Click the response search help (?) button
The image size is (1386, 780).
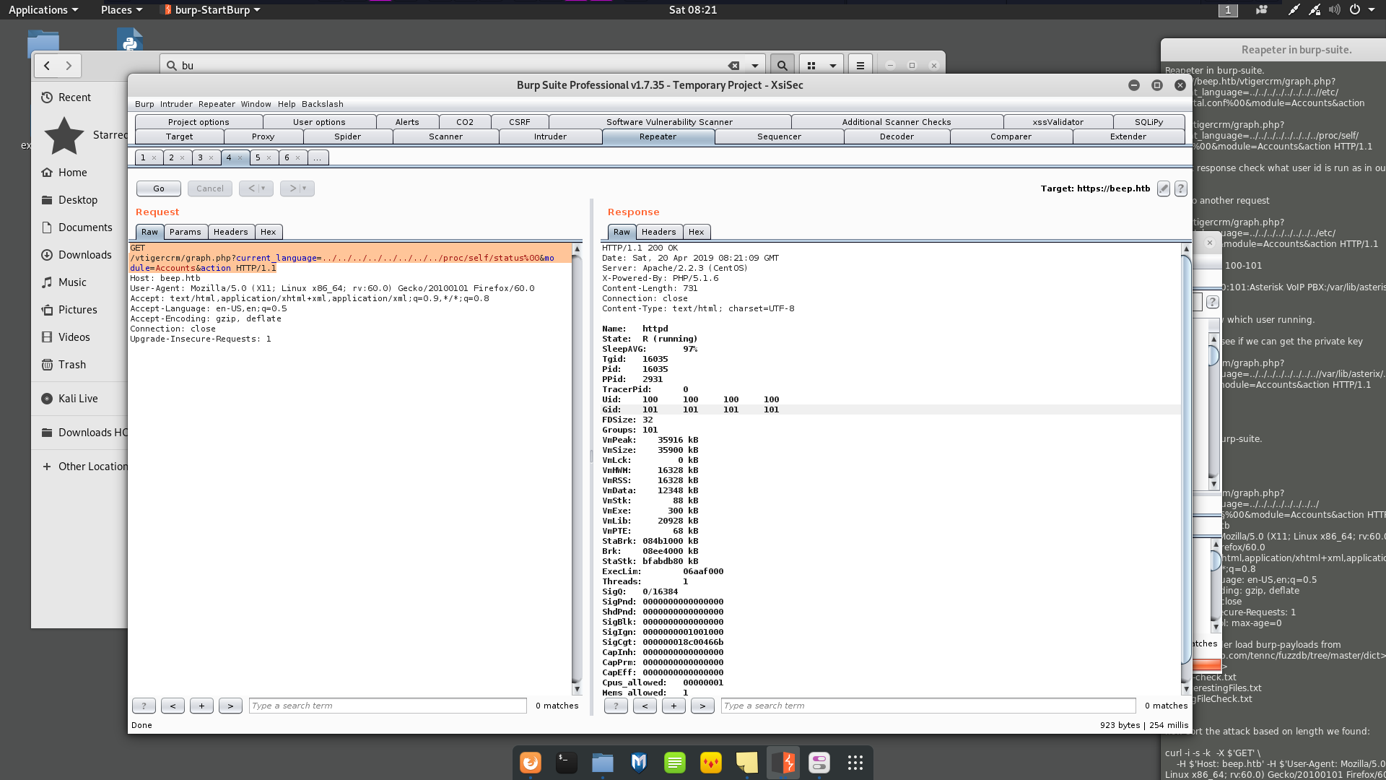pos(616,706)
